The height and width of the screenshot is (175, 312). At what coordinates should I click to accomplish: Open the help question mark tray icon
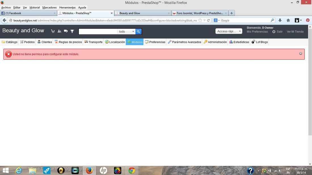(250, 171)
